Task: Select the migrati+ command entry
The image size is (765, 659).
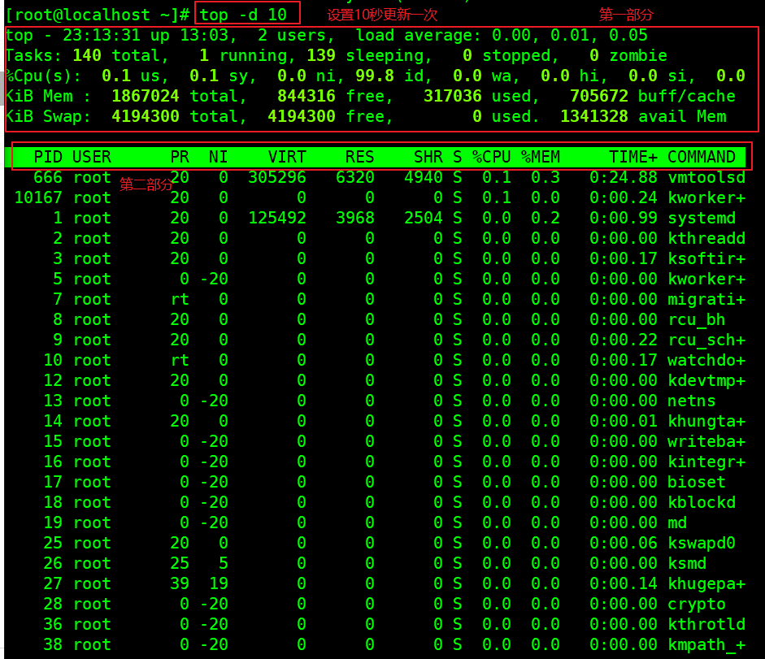Action: point(706,300)
